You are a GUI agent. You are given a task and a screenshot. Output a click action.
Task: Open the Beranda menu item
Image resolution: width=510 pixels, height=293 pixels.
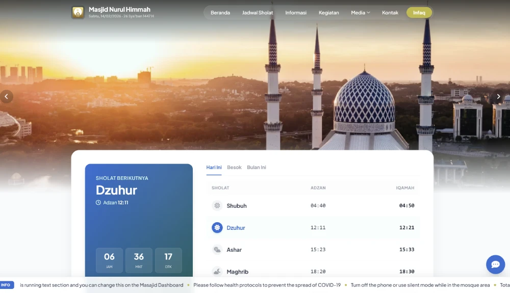220,13
